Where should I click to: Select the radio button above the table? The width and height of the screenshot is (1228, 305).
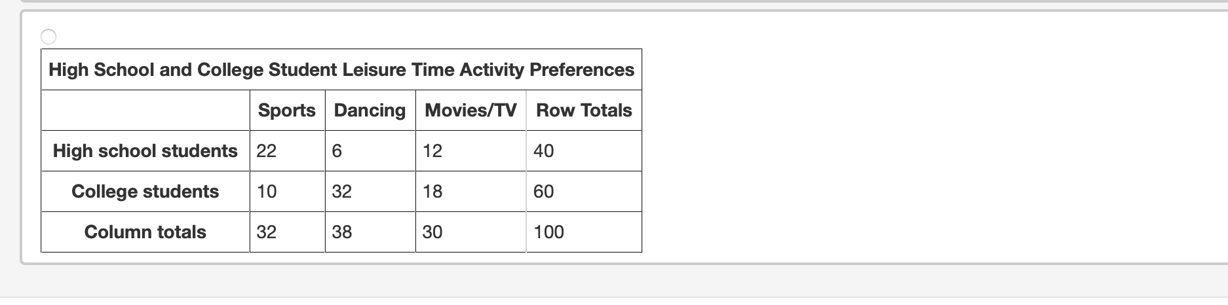(48, 37)
